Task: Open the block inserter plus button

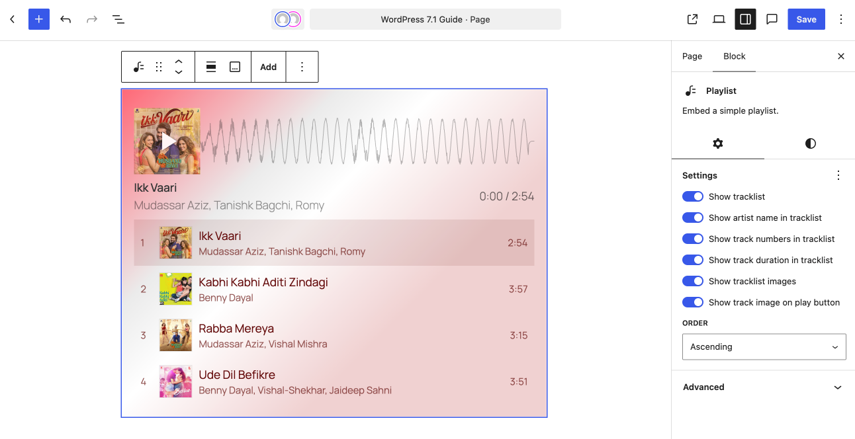Action: point(39,19)
